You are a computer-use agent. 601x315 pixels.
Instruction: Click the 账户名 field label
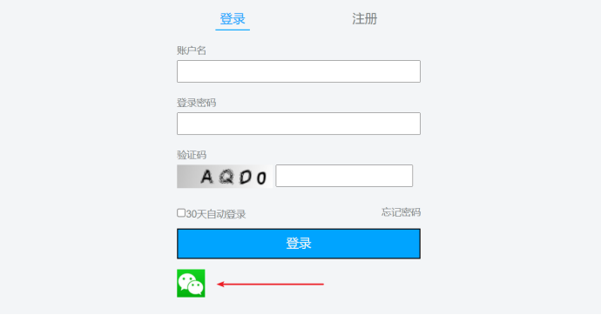192,50
